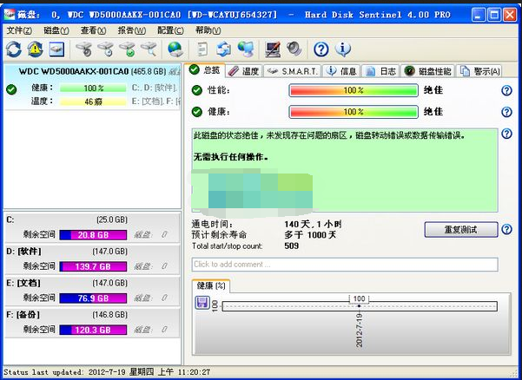Click the disk icon with magnifying glass
This screenshot has height=380, width=522.
(149, 49)
